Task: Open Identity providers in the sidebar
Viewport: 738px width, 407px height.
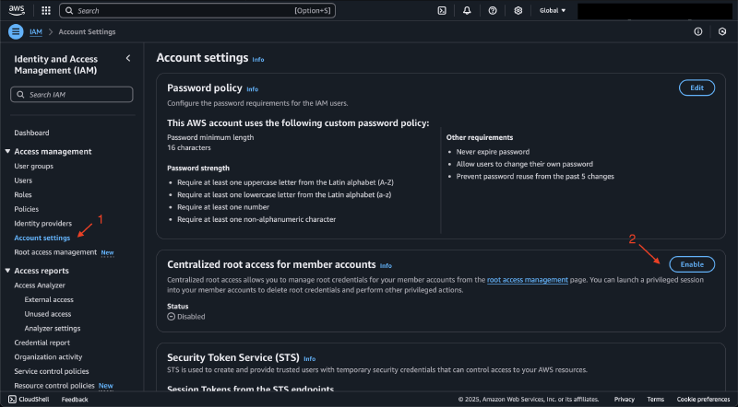Action: (42, 224)
